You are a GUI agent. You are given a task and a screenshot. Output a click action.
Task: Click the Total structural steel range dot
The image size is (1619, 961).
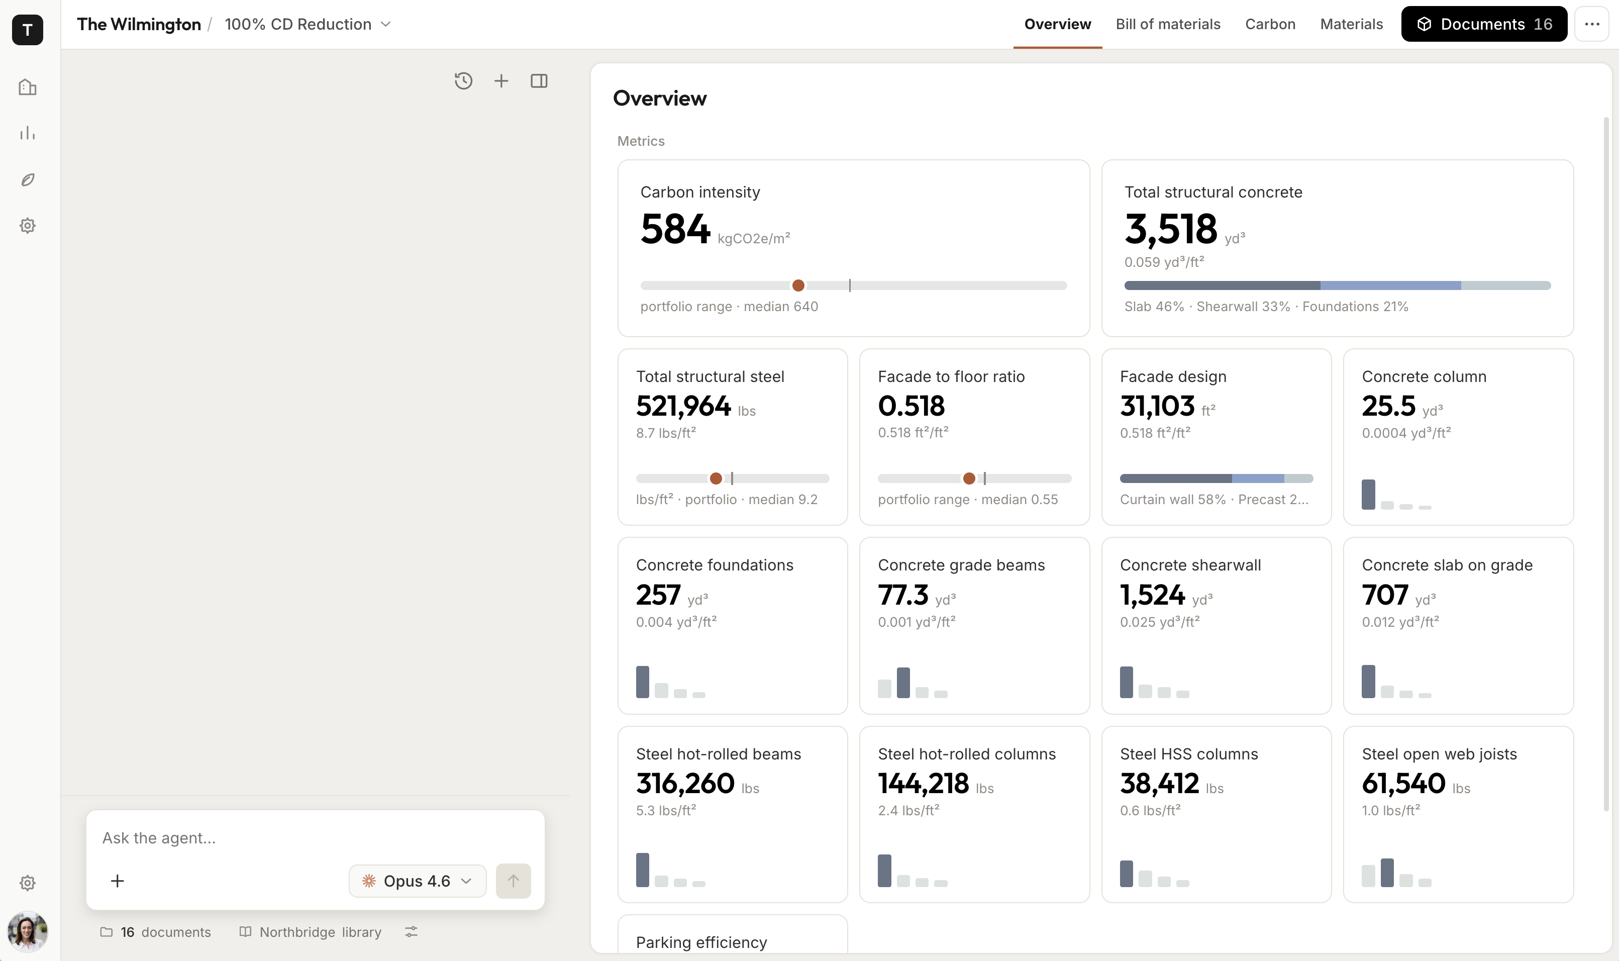click(716, 478)
